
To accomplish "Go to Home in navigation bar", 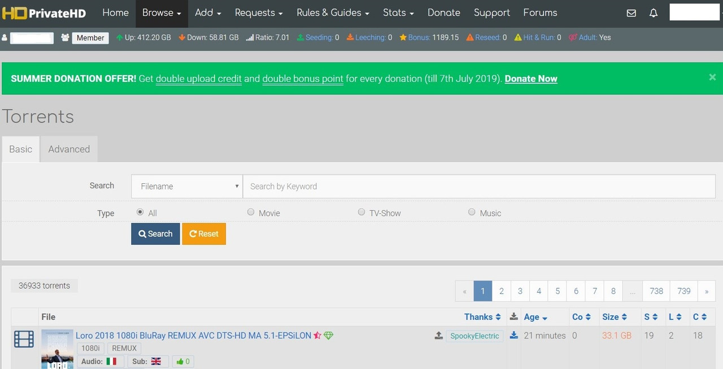I will pyautogui.click(x=115, y=13).
